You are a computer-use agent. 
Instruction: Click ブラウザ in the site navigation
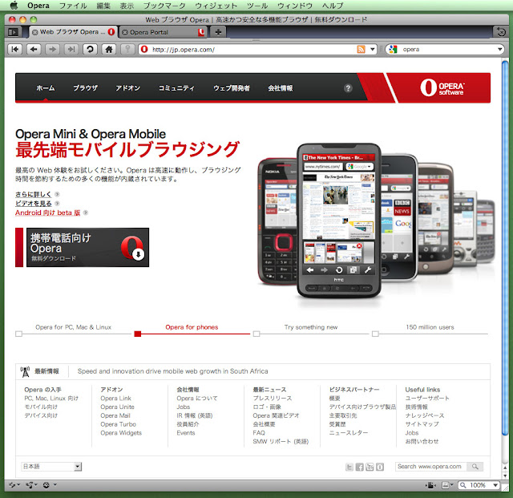tap(86, 87)
